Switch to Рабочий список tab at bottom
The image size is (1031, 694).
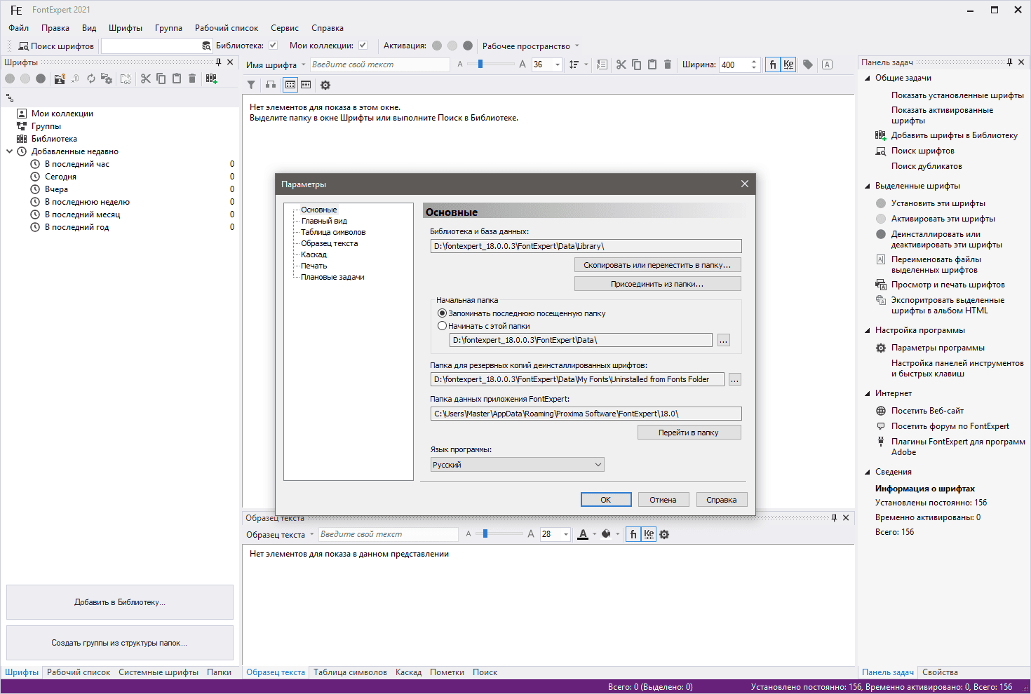79,672
